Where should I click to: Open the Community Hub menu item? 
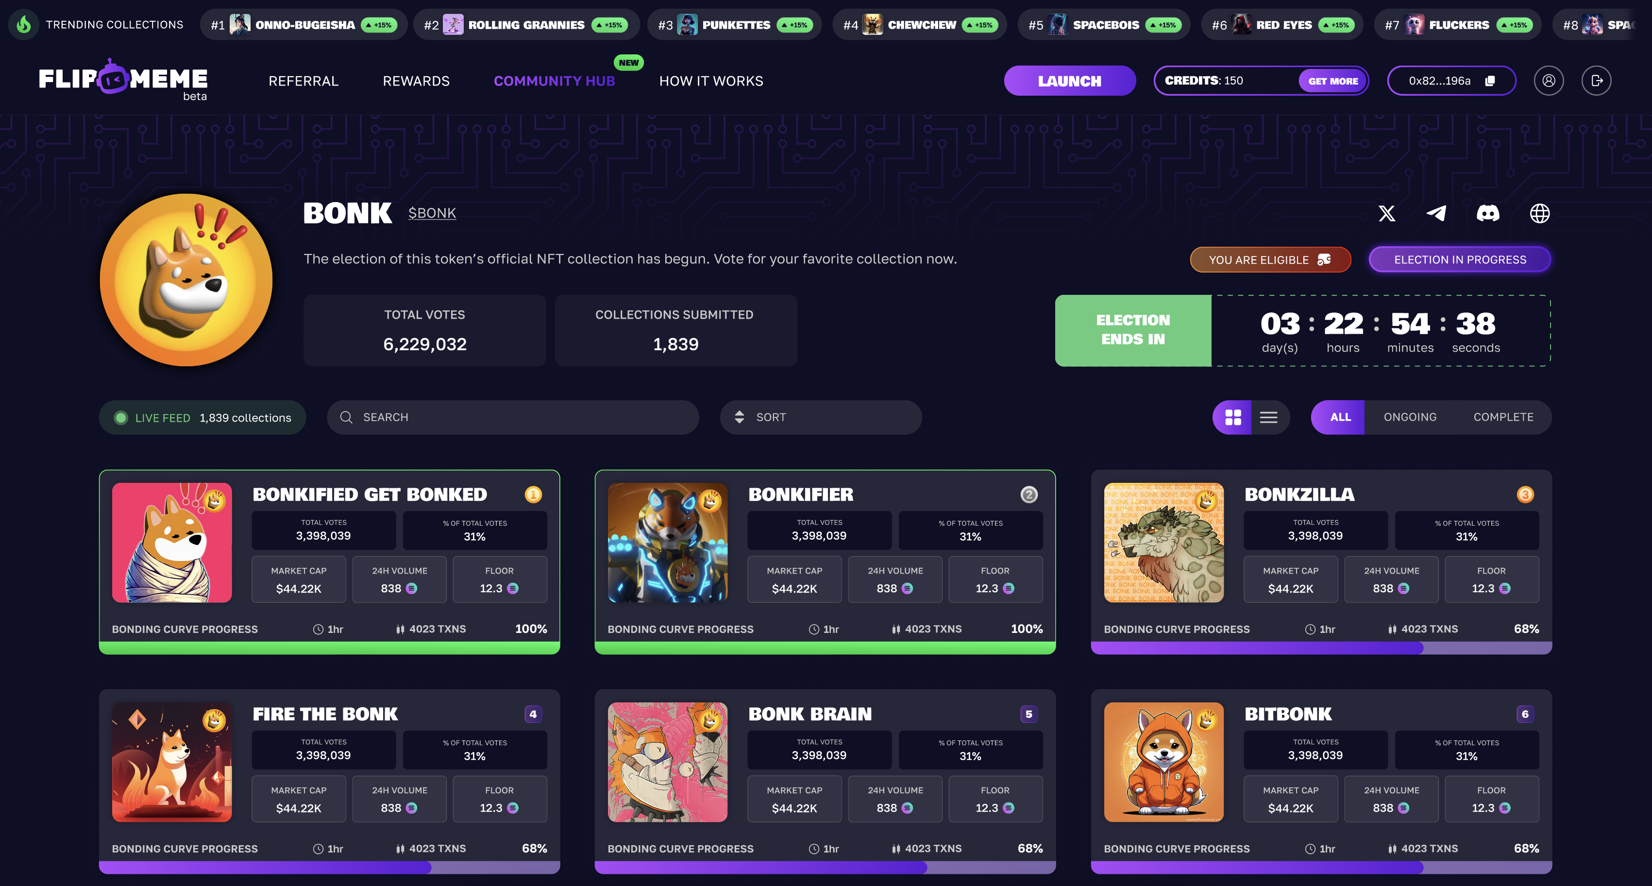point(554,82)
